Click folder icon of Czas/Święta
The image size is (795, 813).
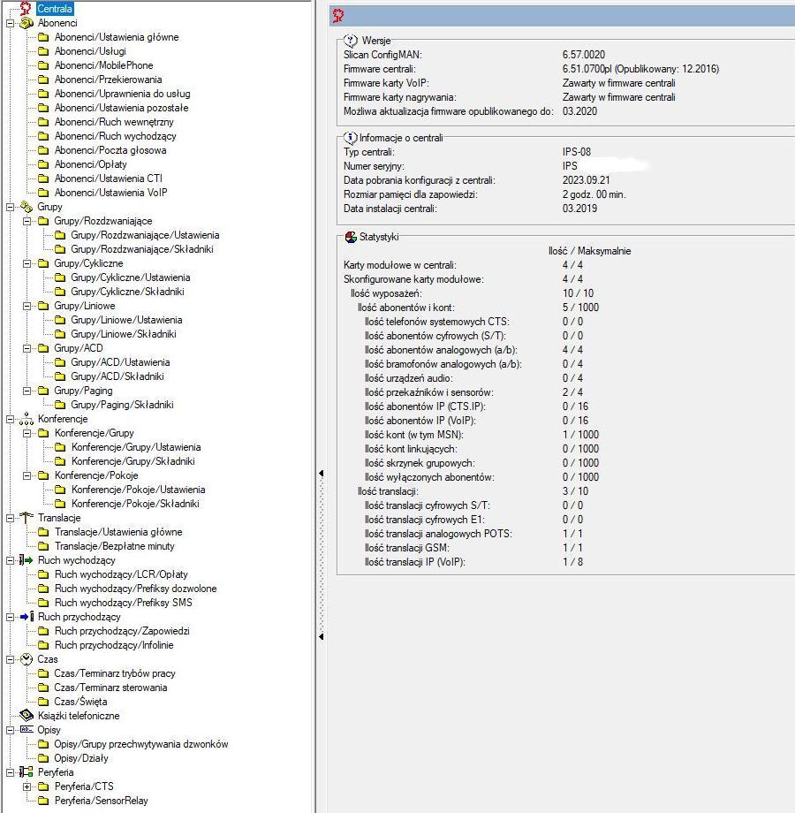tap(43, 702)
